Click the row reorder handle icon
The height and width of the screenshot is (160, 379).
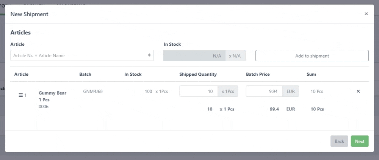click(21, 95)
